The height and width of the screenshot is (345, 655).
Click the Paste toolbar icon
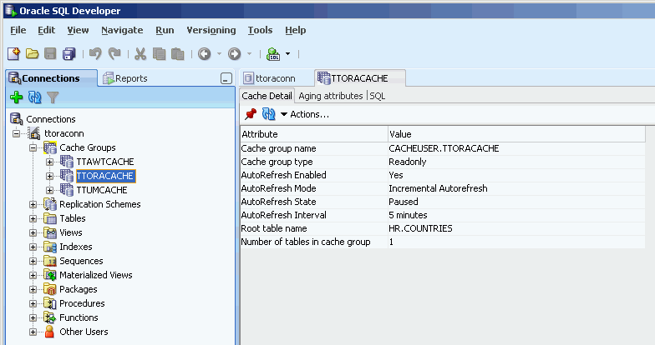pos(177,53)
